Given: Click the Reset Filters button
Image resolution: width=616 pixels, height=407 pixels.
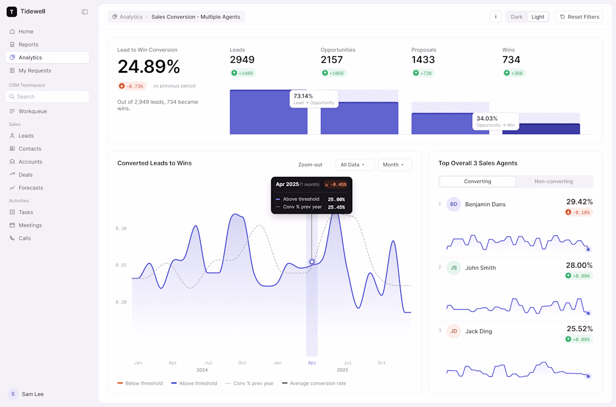Looking at the screenshot, I should (579, 17).
